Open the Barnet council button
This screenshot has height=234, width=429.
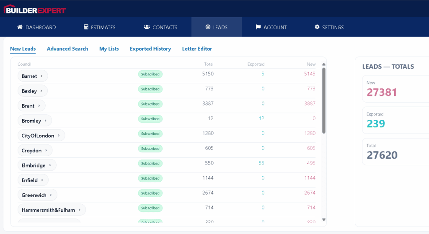[x=33, y=76]
